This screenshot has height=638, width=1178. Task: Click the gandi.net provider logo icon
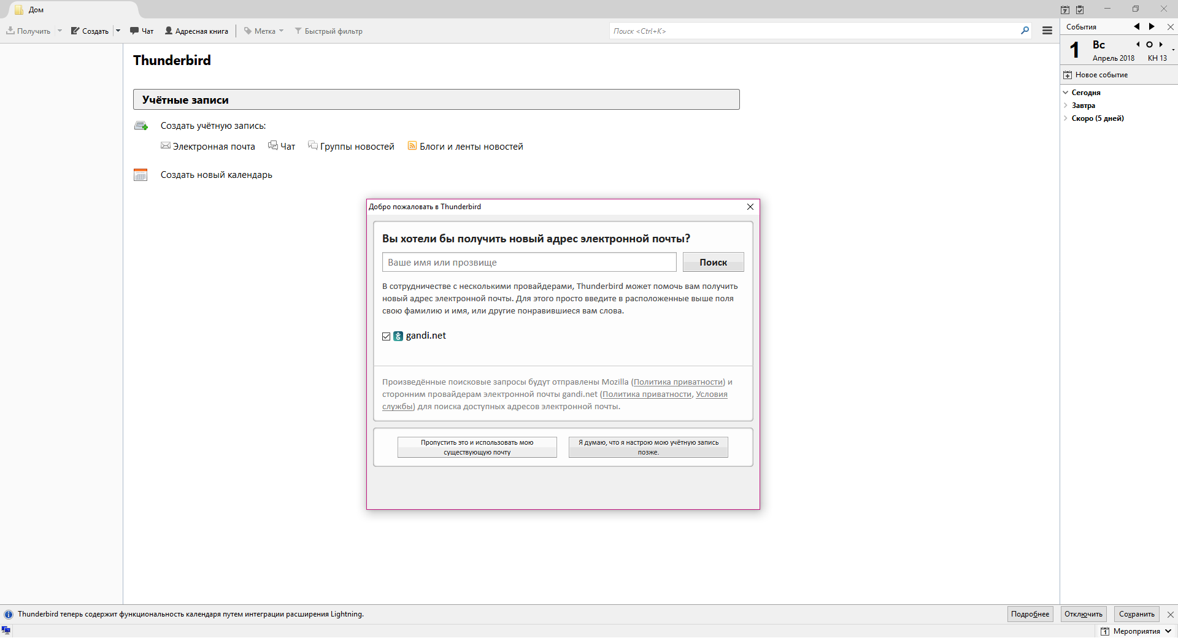[398, 336]
